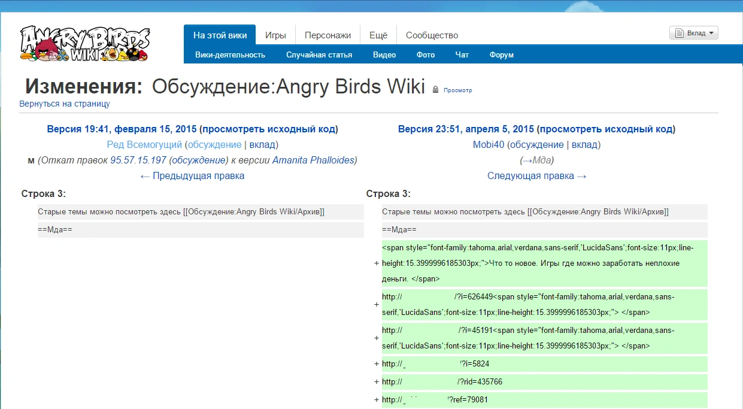Go to Следующая правка
Screen dimensions: 743x409
tap(537, 175)
